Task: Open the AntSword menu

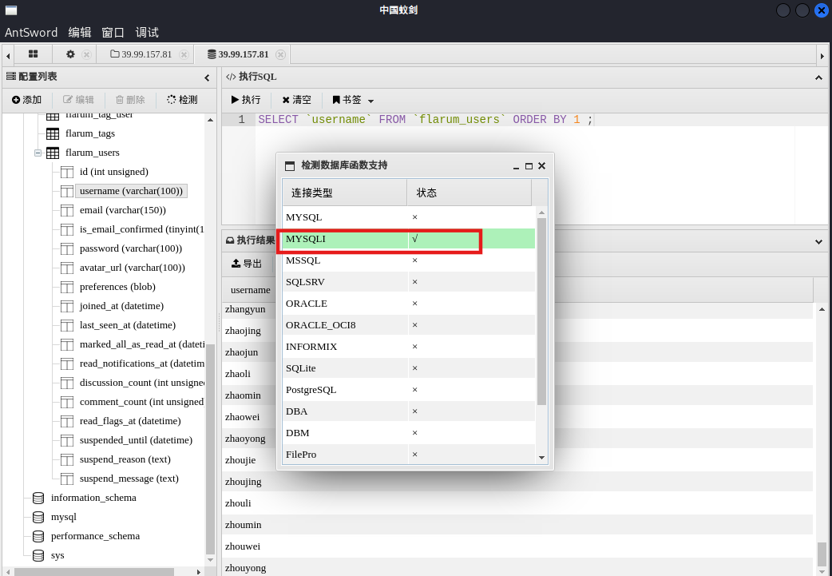Action: 31,33
